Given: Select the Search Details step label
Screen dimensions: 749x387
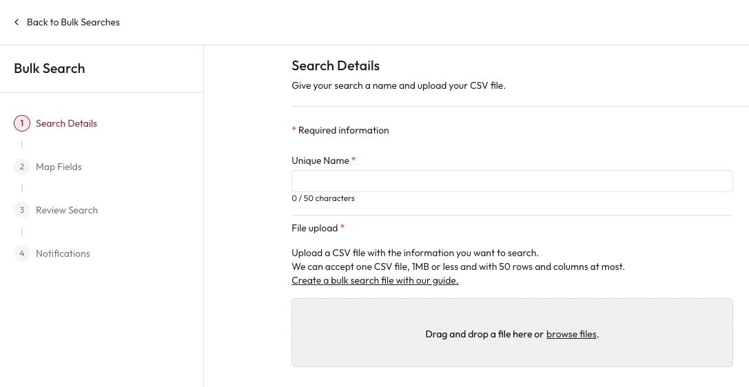Looking at the screenshot, I should (x=66, y=123).
